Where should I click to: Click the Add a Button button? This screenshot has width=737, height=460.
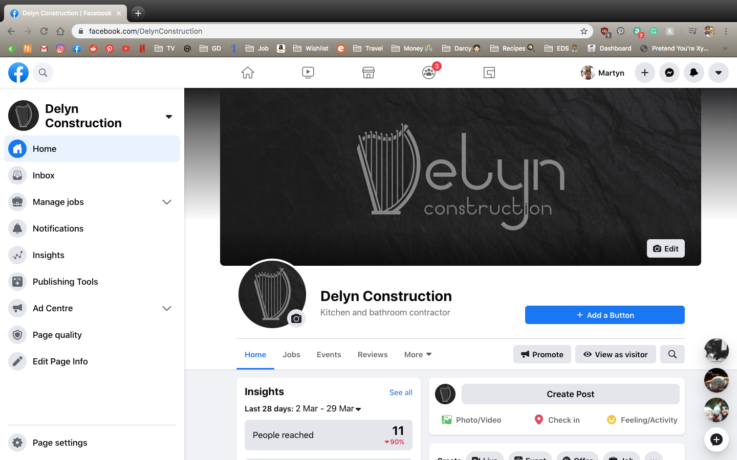[605, 315]
